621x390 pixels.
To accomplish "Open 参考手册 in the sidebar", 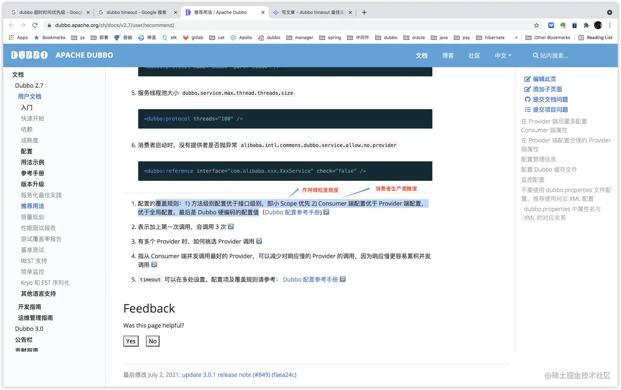I will tap(32, 173).
